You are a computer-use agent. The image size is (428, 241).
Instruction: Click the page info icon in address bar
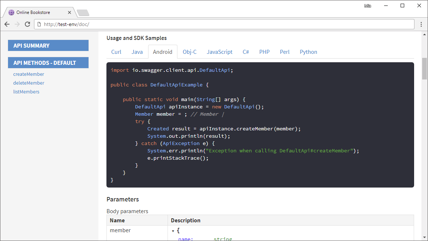pyautogui.click(x=39, y=24)
